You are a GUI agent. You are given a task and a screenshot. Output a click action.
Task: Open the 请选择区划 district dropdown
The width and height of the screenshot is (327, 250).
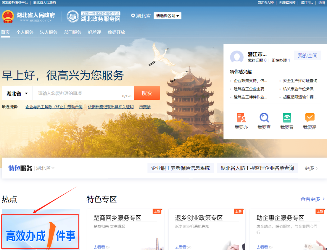pos(167,16)
